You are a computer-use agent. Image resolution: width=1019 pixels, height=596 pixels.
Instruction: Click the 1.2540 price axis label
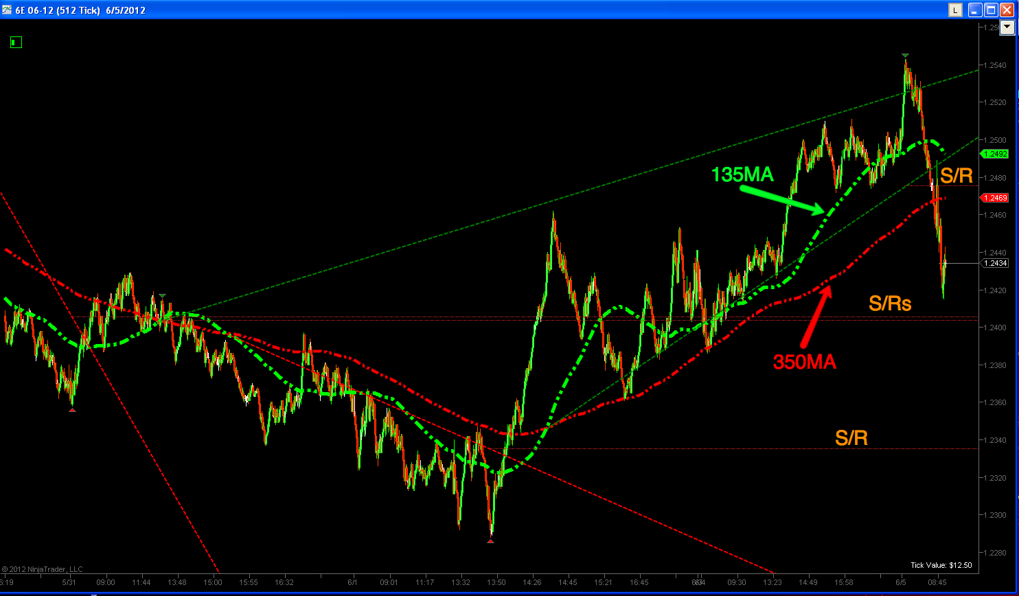(x=994, y=65)
